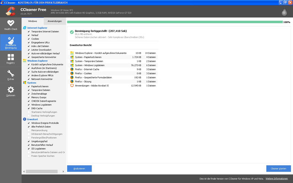Toggle Zwischenablage checkbox
The width and height of the screenshot is (293, 183).
click(x=29, y=94)
